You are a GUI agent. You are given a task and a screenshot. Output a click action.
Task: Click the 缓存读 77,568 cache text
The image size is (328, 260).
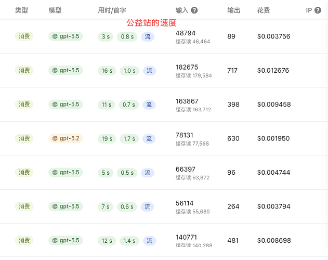pyautogui.click(x=192, y=144)
